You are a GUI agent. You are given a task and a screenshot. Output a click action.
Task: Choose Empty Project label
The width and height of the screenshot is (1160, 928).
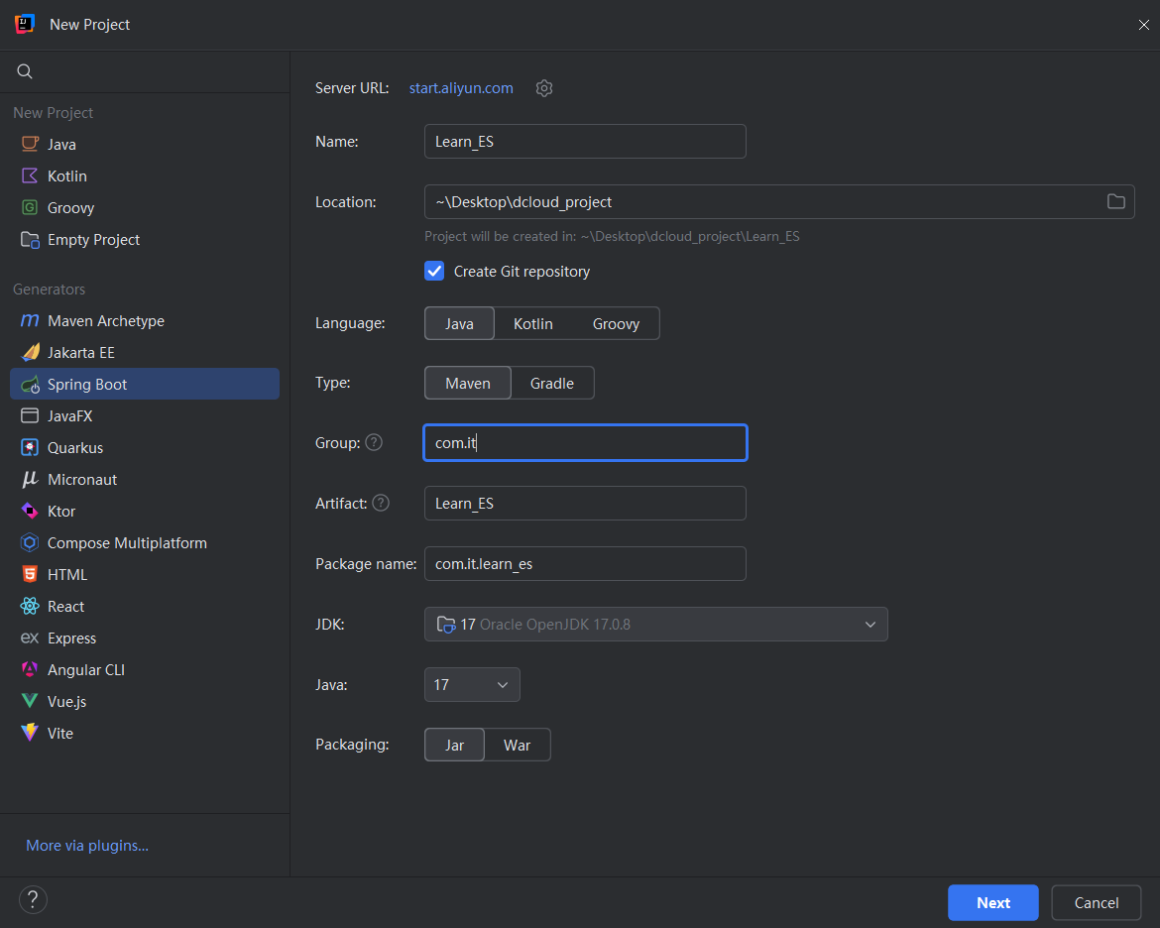94,240
